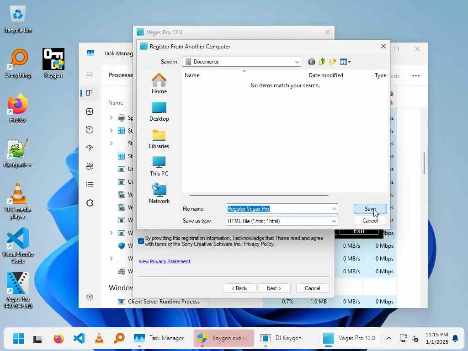Viewport: 468px width, 351px height.
Task: Click Name column header in Task Manager
Action: tap(116, 103)
